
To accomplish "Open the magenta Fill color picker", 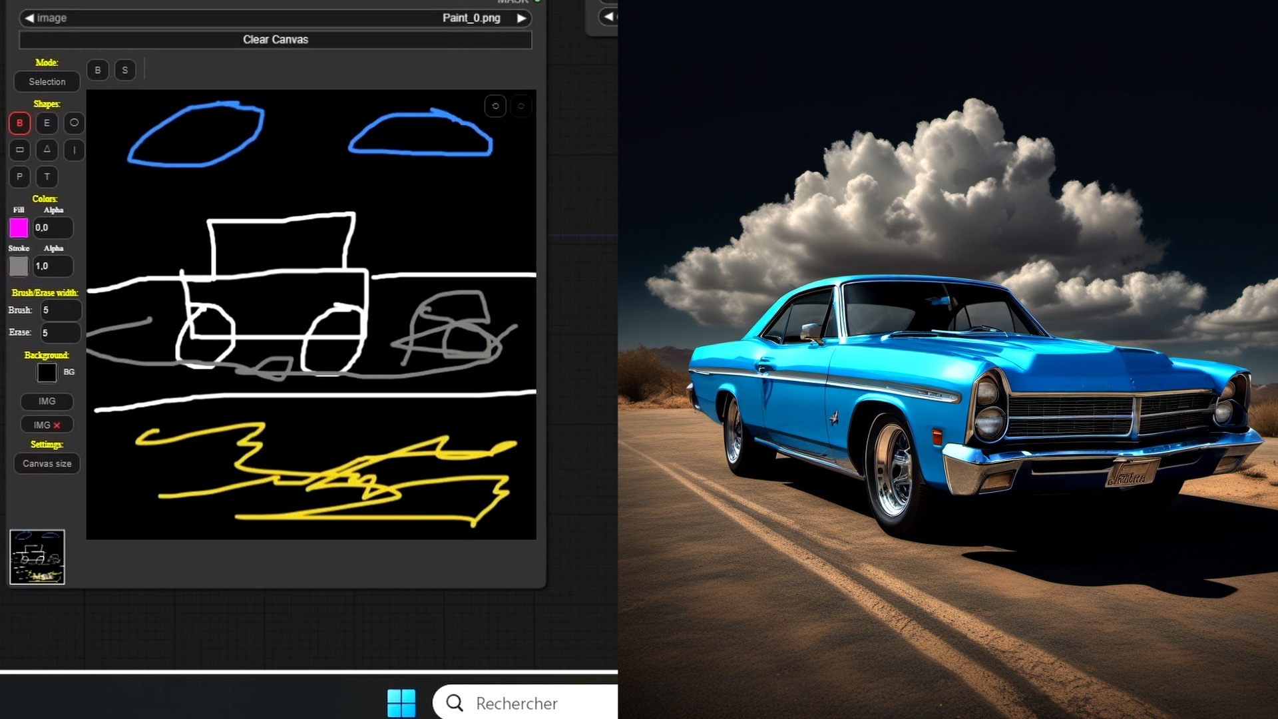I will point(19,228).
